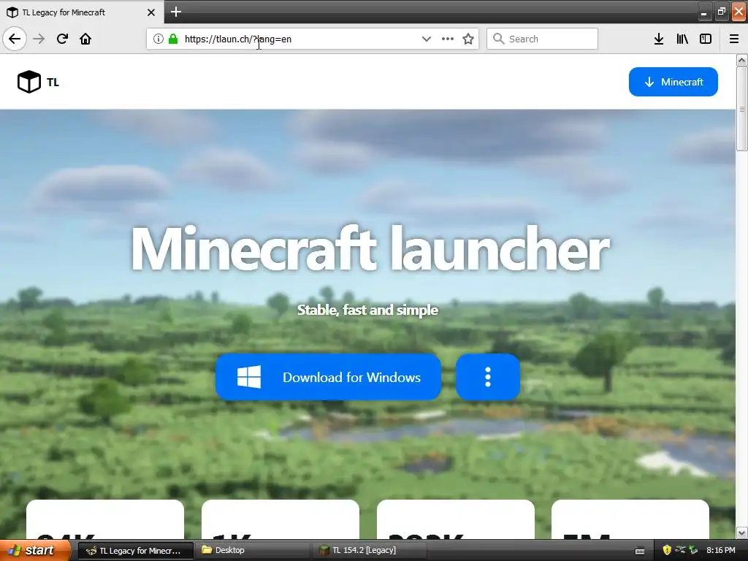Click the Safely Remove Hardware tray icon
The height and width of the screenshot is (561, 748).
[x=693, y=551]
